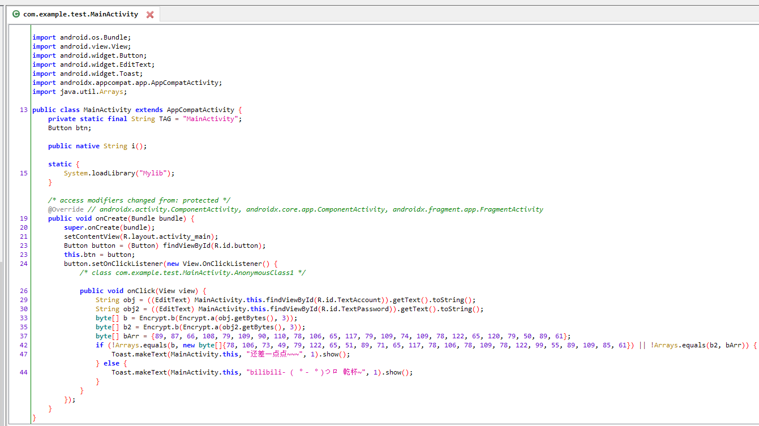Click line number 42 in the gutter
The image size is (759, 426).
[23, 345]
